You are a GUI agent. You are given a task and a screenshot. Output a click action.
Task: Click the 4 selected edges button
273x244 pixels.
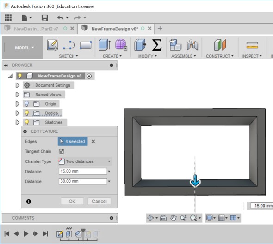73,141
